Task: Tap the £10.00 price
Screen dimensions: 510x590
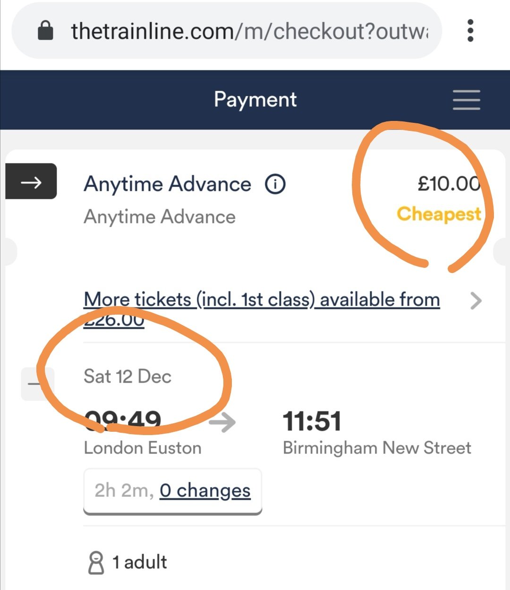Action: 449,183
